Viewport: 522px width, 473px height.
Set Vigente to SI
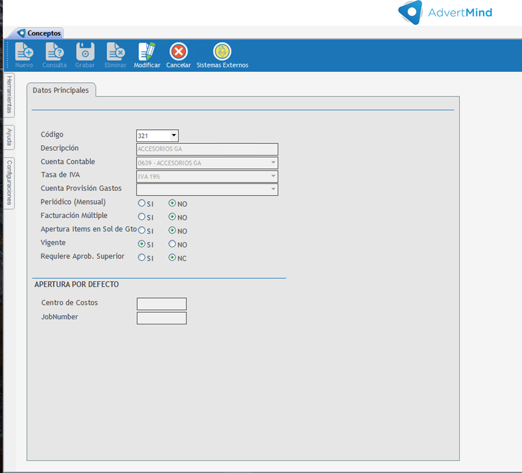click(x=141, y=244)
